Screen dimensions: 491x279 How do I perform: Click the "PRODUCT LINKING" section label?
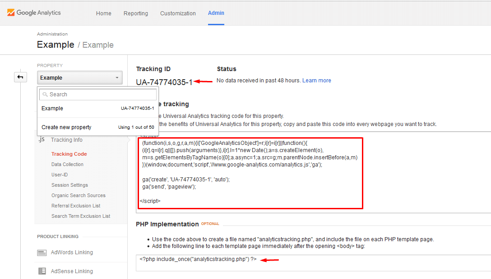tap(58, 237)
